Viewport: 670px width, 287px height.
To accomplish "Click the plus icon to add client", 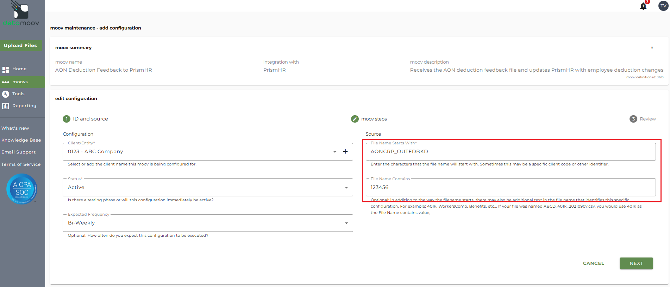I will [x=345, y=151].
